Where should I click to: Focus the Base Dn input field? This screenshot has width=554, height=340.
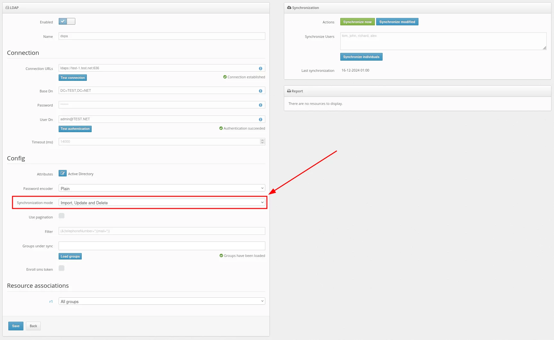(162, 90)
